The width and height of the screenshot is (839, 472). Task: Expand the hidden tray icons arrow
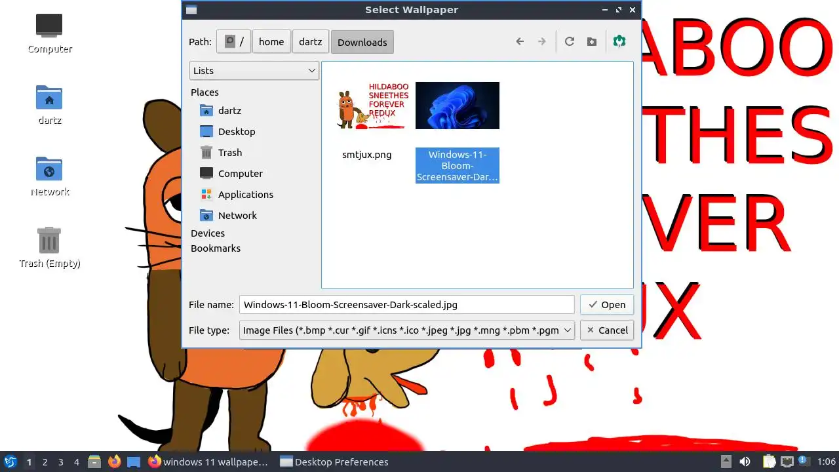726,462
